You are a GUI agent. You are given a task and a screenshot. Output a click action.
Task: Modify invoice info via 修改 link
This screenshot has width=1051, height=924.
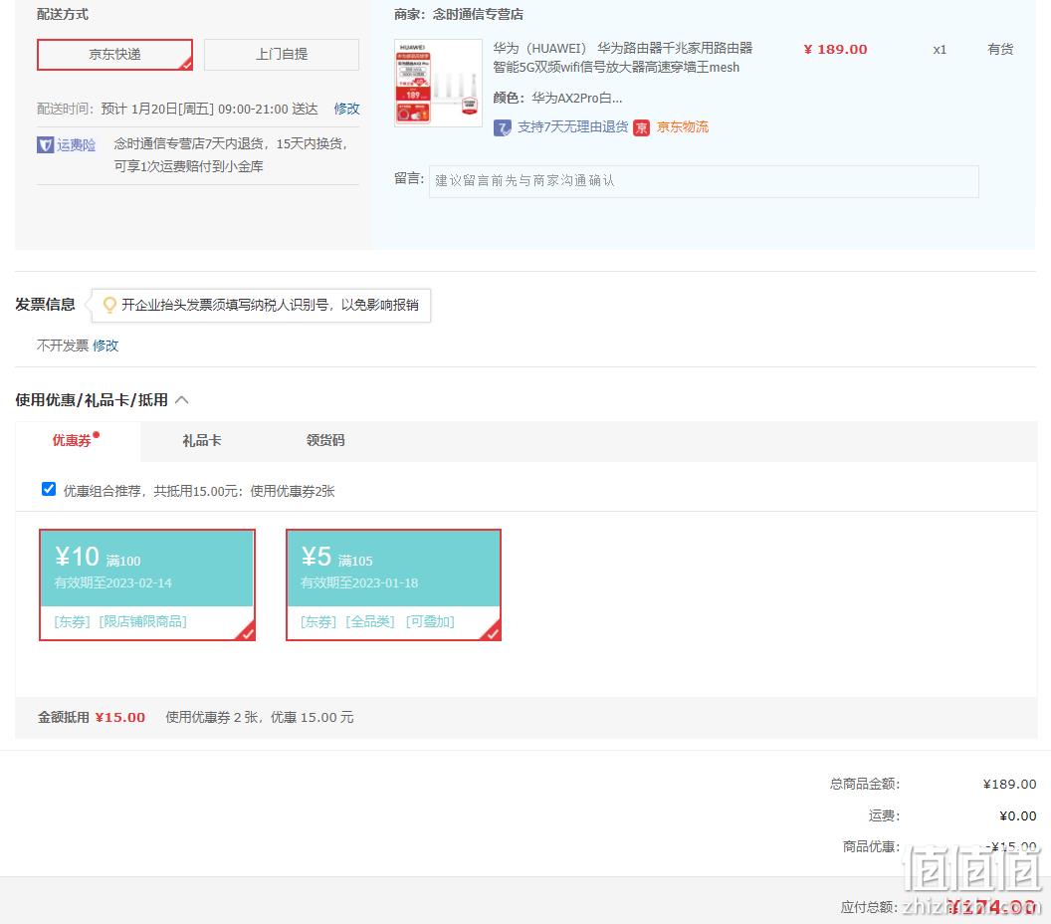coord(105,346)
